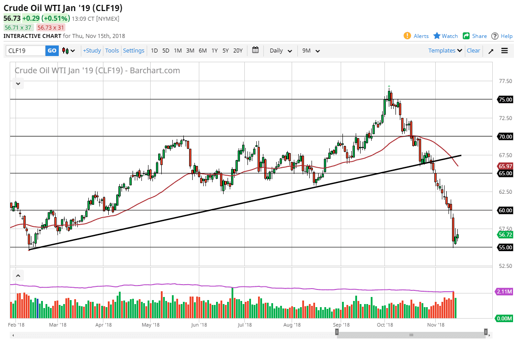Switch to the 1Y time range
Screen dimensions: 517x342
point(214,50)
